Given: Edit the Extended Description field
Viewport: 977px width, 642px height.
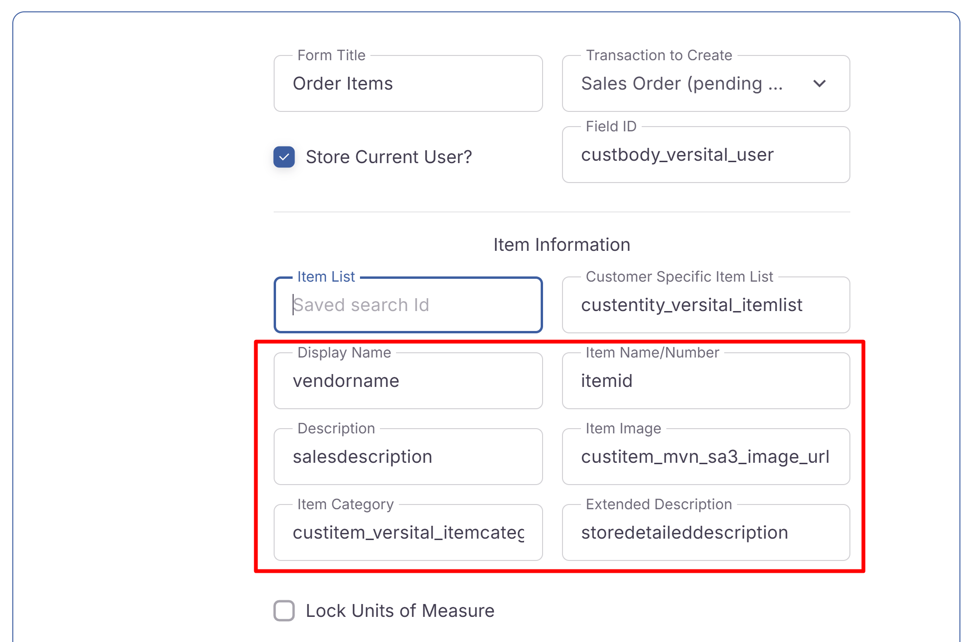Looking at the screenshot, I should (x=705, y=532).
